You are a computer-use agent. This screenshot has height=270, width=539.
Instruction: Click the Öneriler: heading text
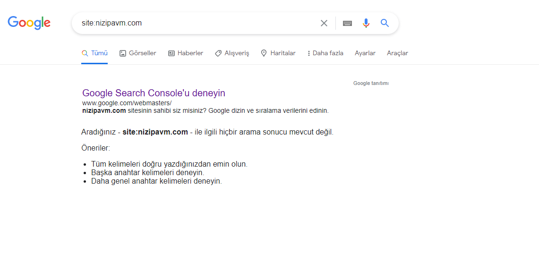[x=95, y=148]
